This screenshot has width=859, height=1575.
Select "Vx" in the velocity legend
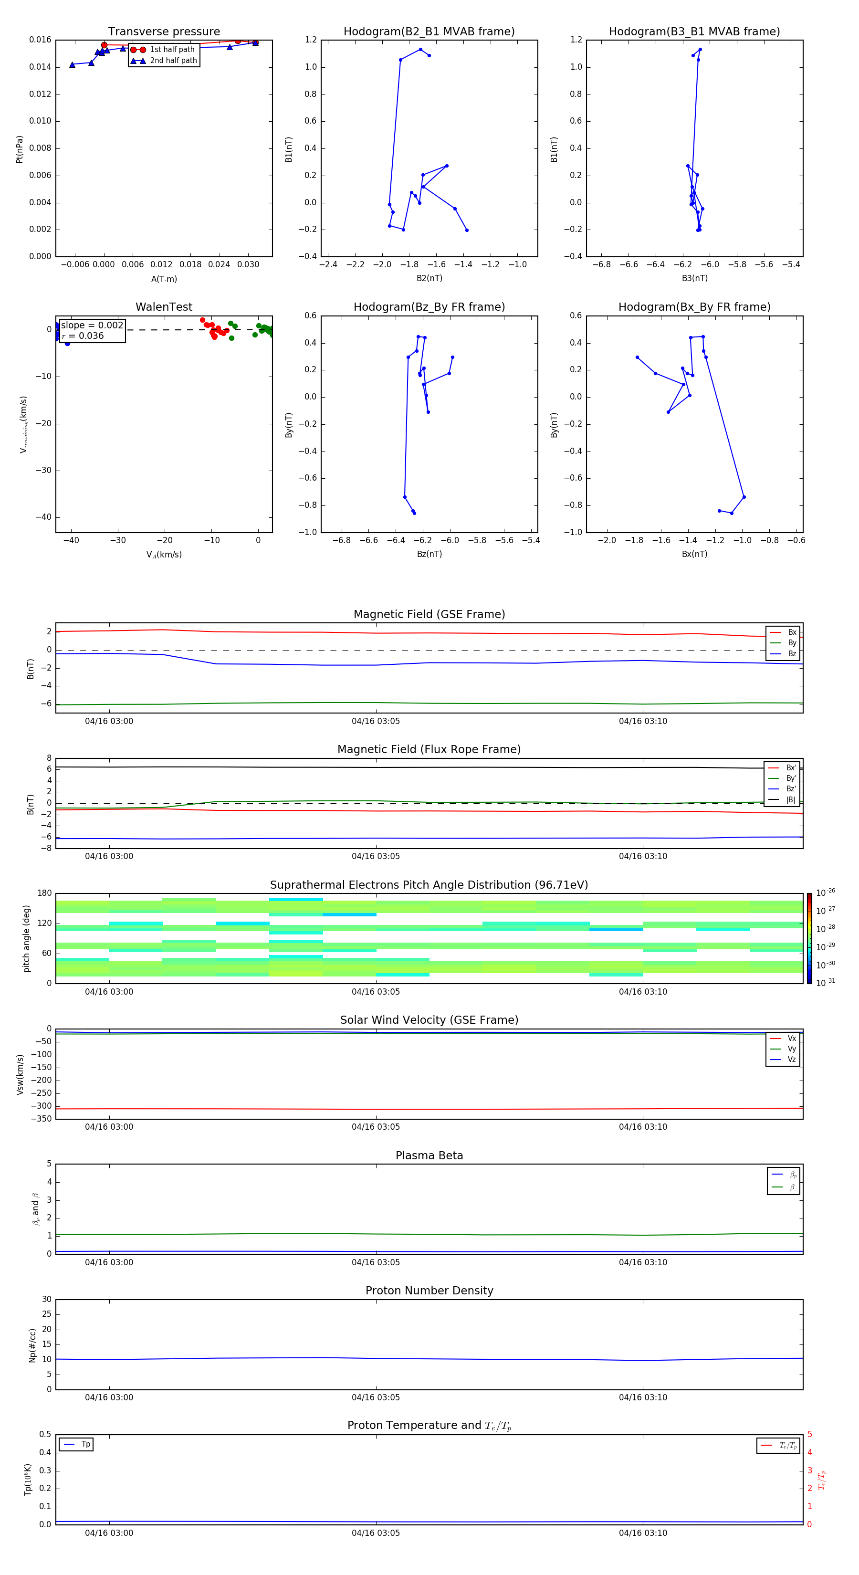click(792, 1038)
